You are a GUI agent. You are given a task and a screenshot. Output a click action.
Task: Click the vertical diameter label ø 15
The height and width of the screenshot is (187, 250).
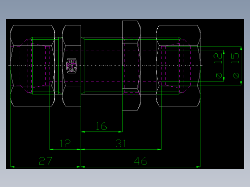(x=235, y=66)
